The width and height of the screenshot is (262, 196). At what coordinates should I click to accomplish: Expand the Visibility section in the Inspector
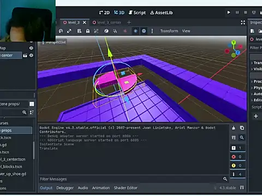point(256,69)
